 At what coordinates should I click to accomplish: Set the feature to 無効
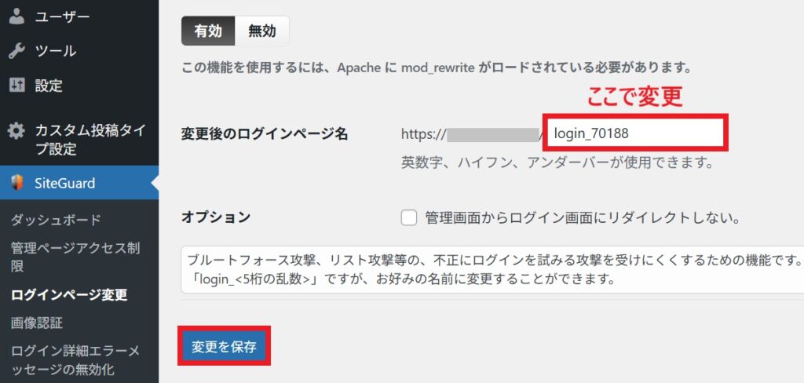262,31
